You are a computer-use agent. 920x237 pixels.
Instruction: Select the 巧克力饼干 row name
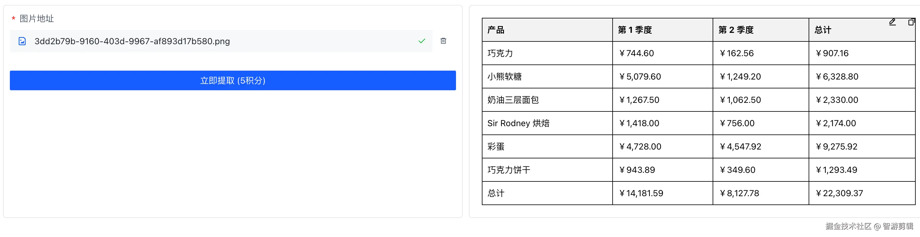[509, 170]
